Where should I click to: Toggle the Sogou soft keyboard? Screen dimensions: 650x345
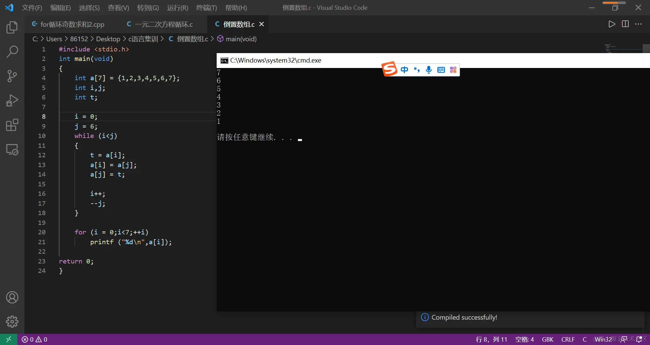(x=441, y=70)
